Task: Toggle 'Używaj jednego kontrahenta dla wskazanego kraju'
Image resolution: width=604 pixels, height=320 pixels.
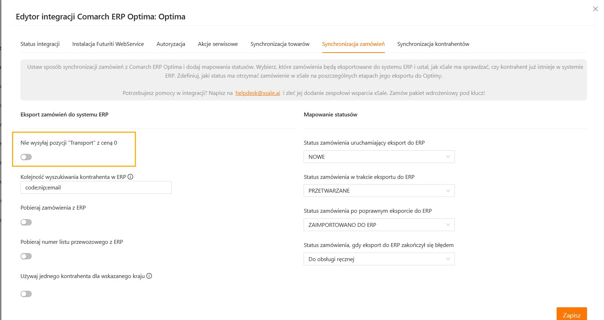Action: point(26,294)
